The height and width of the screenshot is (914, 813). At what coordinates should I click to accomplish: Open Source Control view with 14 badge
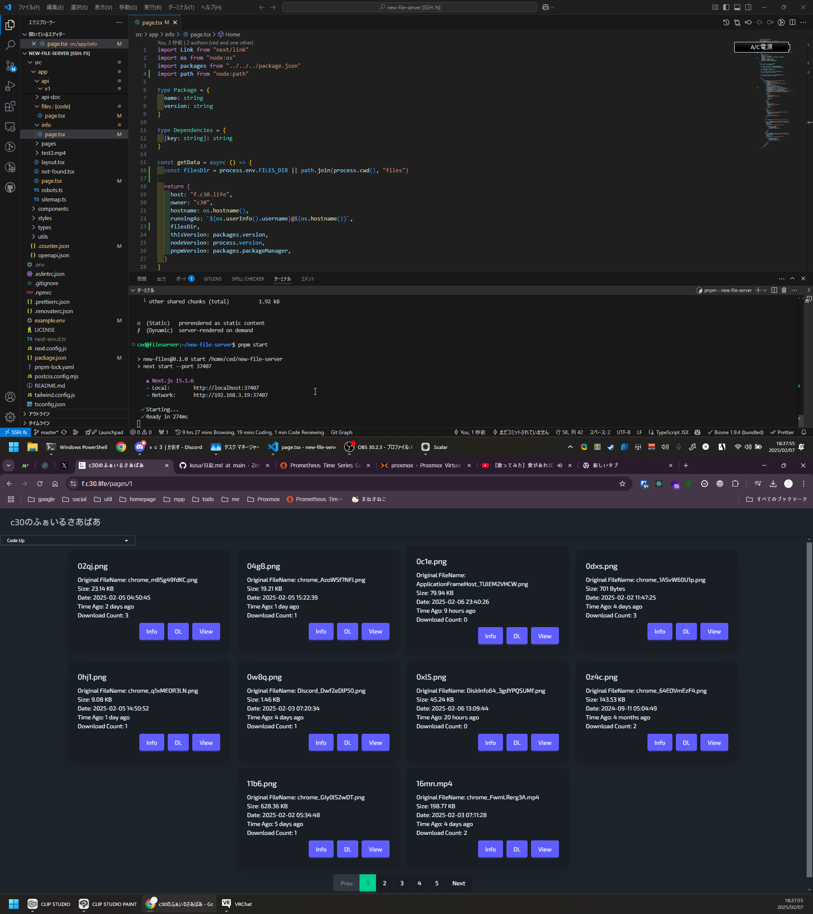(10, 66)
